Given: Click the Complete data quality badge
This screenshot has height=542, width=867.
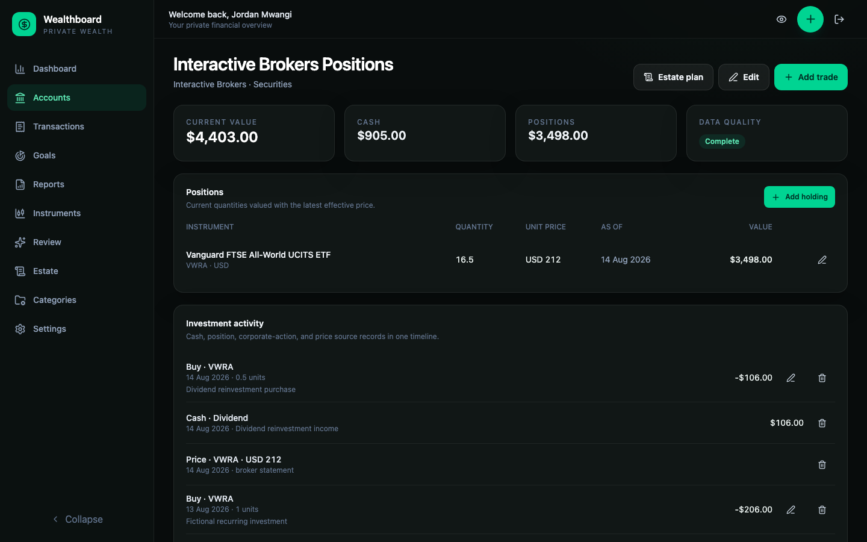Looking at the screenshot, I should pyautogui.click(x=722, y=142).
